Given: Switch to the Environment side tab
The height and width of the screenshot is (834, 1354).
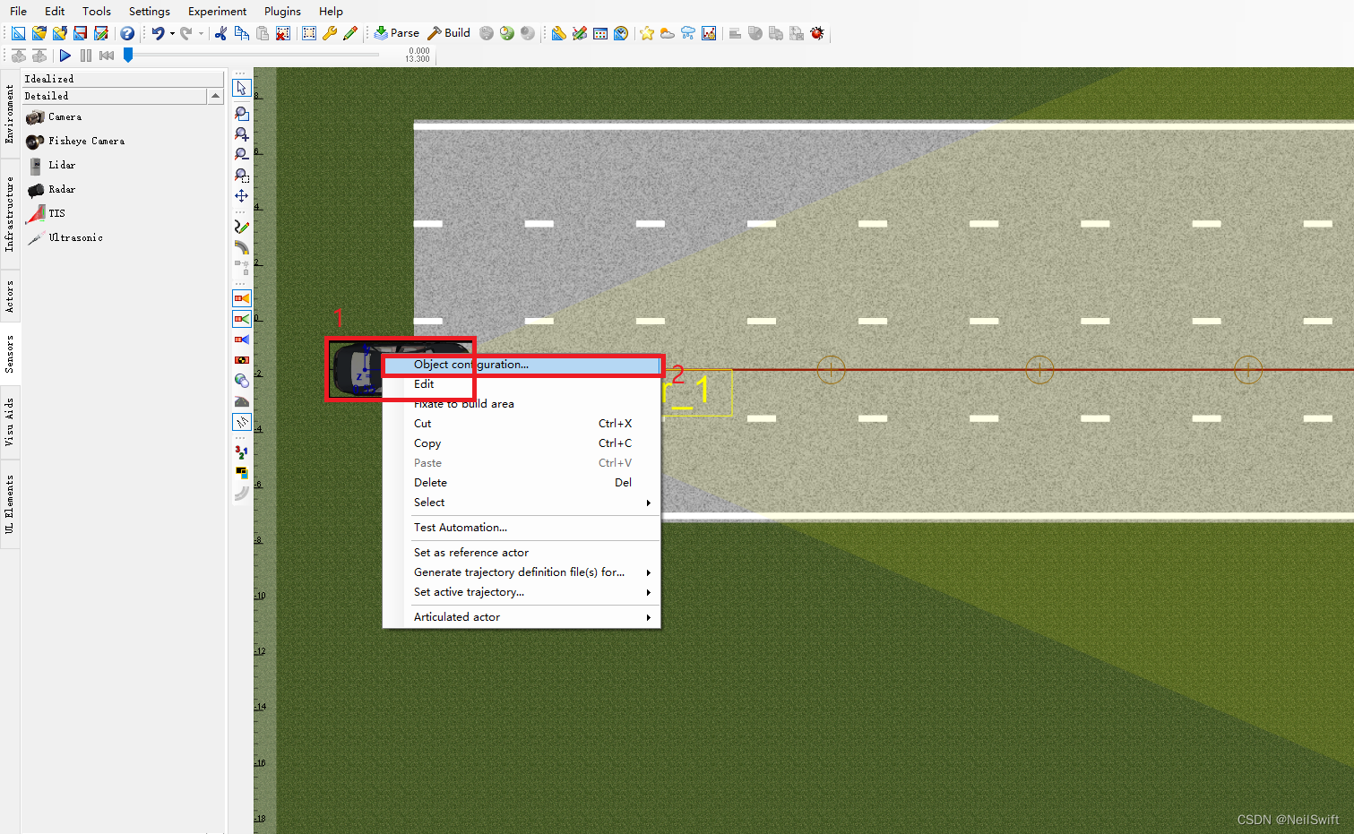Looking at the screenshot, I should [x=10, y=114].
